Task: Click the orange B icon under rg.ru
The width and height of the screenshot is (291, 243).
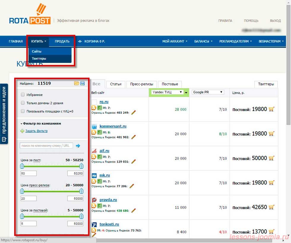Action: point(94,108)
